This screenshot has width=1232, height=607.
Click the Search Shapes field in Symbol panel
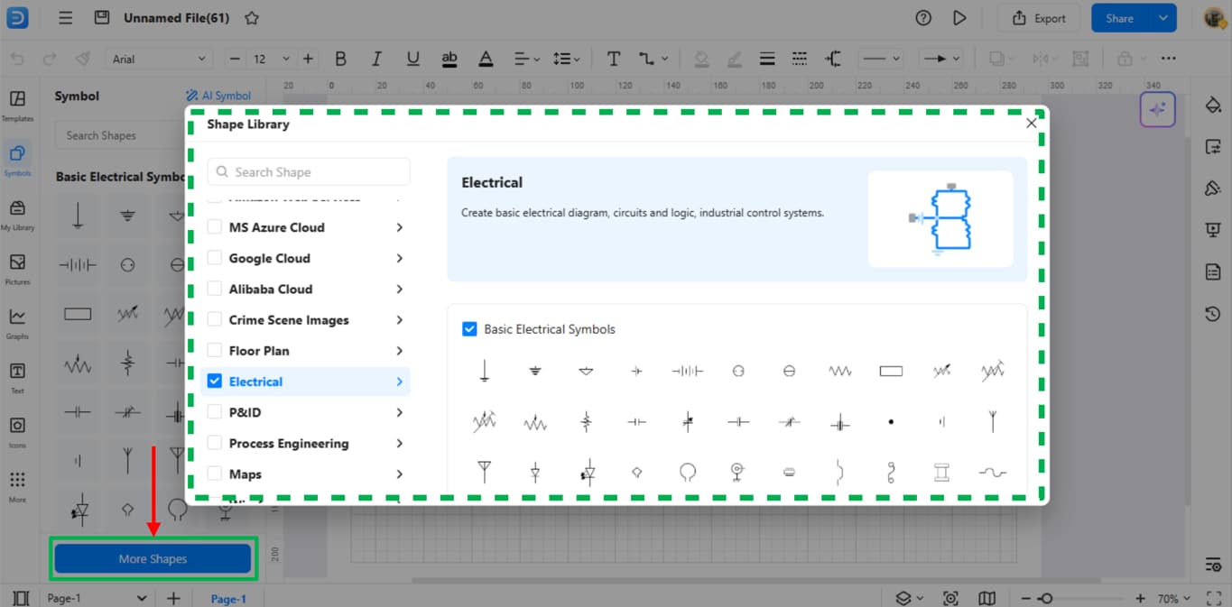click(119, 135)
